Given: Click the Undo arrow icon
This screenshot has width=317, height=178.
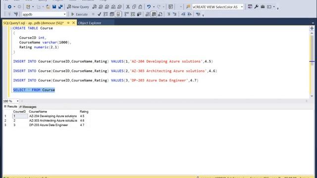Looking at the screenshot, I should [x=149, y=7].
